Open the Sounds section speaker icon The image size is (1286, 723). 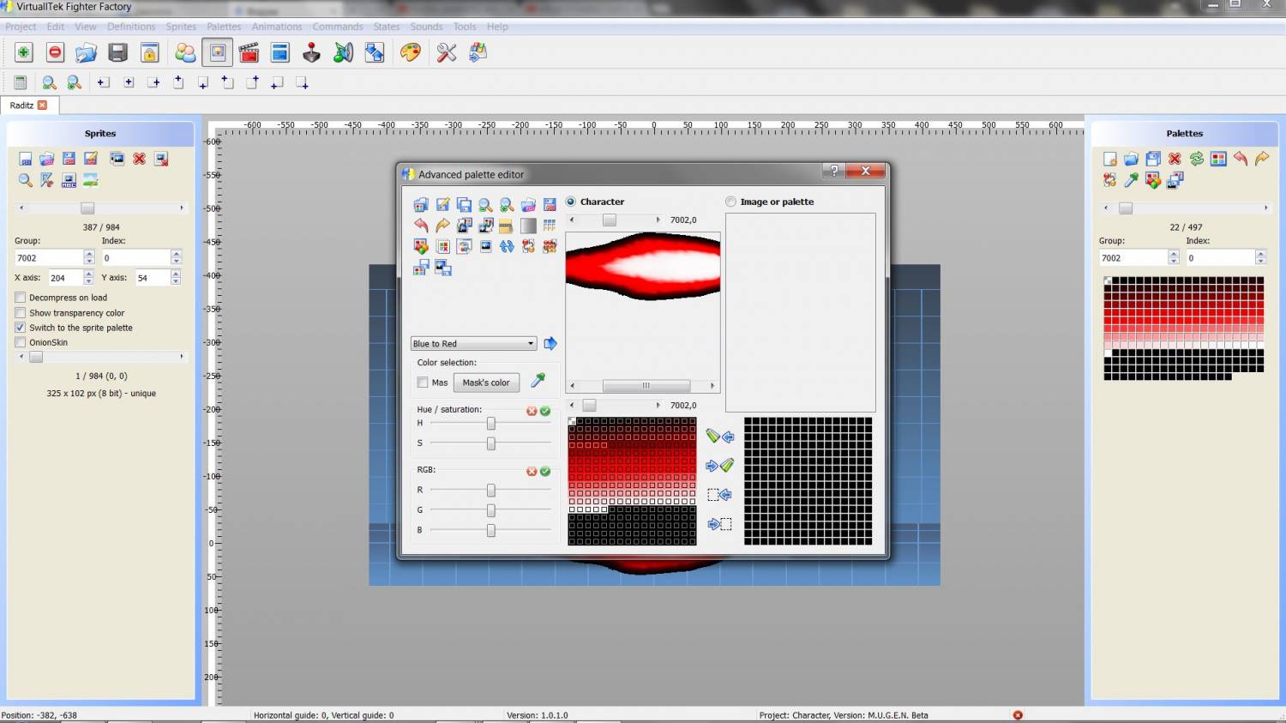pyautogui.click(x=343, y=53)
